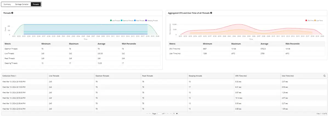
Task: Toggle Daemon Threads legend series
Action: 128,21
